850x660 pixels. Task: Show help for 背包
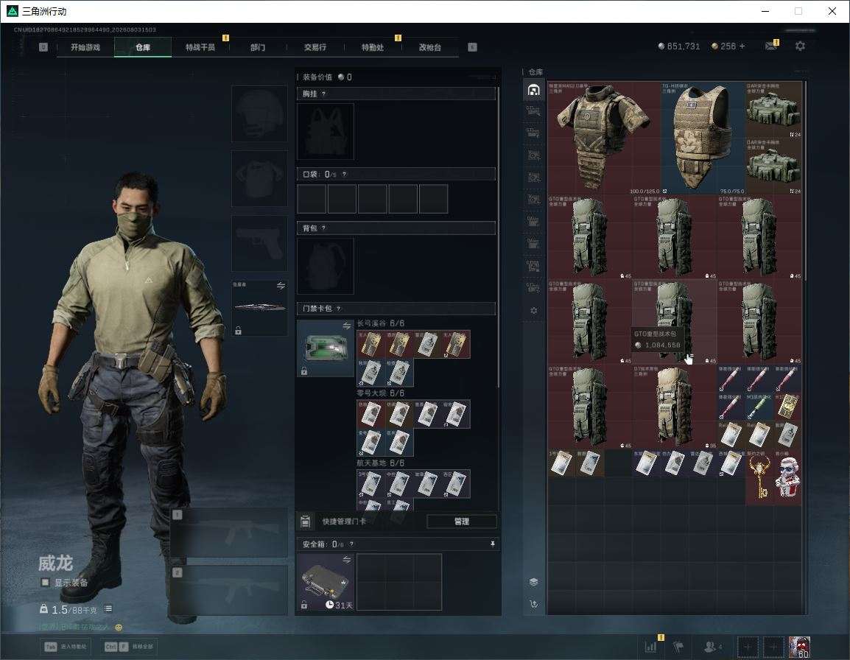(323, 228)
